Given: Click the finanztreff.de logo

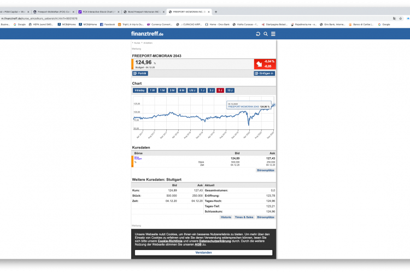Looking at the screenshot, I should (x=147, y=34).
